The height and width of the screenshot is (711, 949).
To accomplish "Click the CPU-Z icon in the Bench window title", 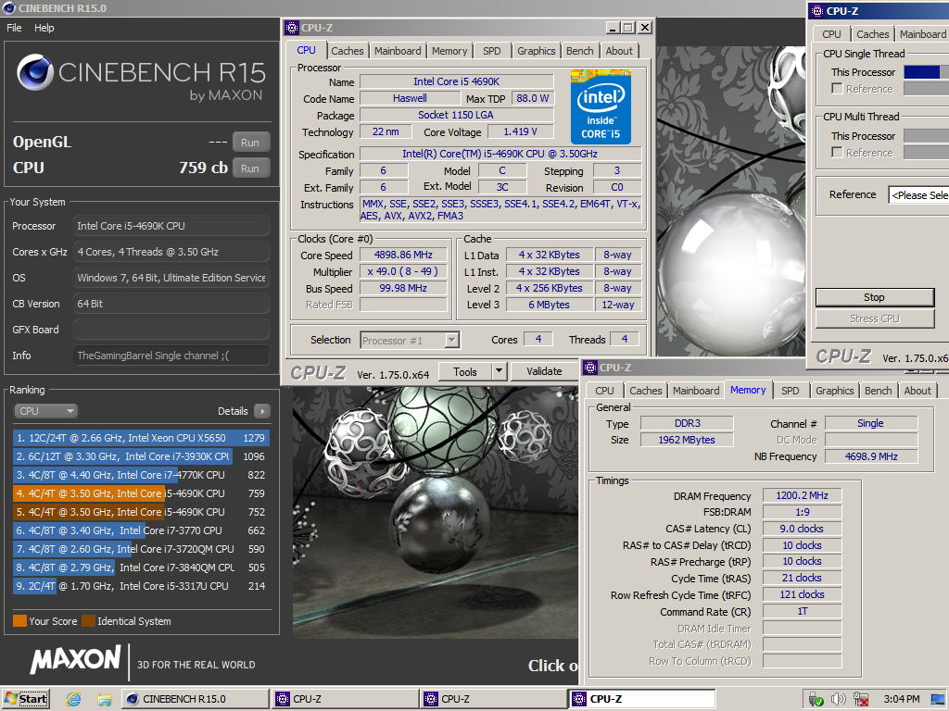I will (x=817, y=11).
